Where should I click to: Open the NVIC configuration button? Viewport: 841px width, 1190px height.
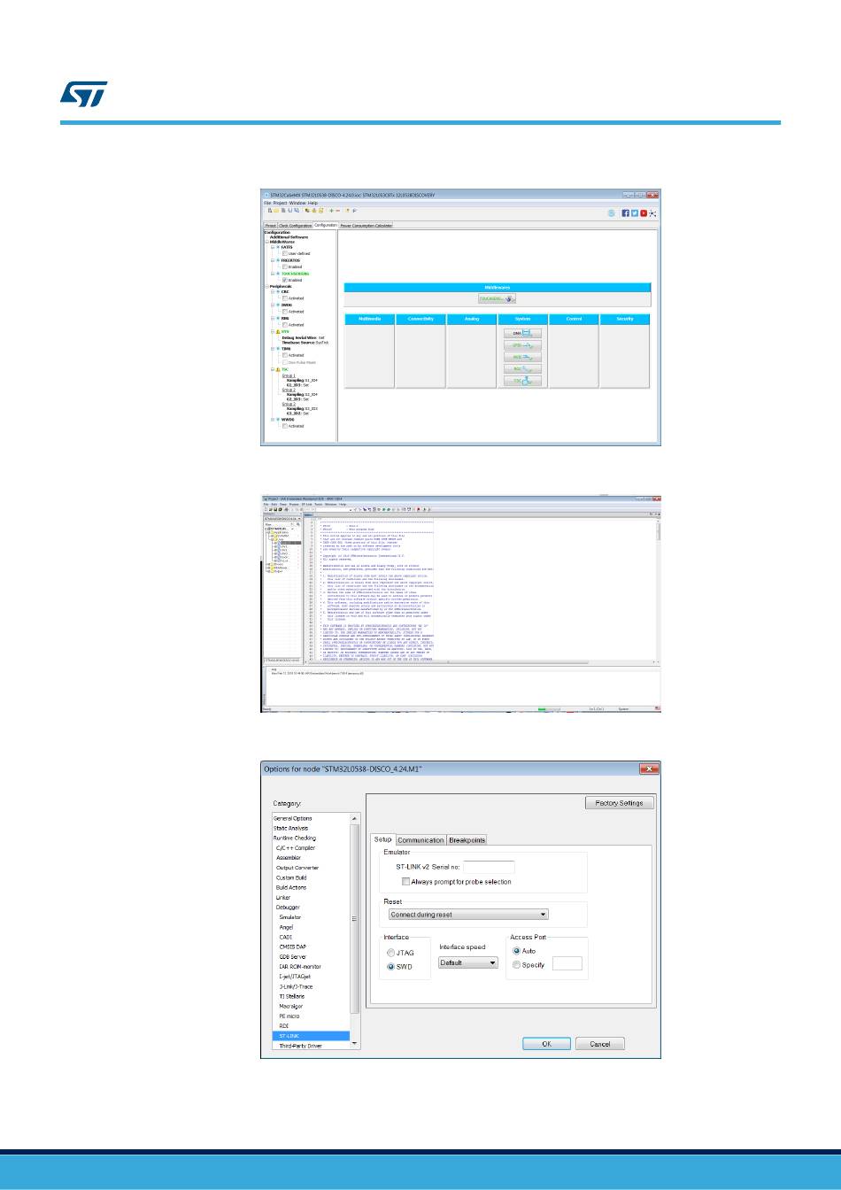[x=522, y=357]
